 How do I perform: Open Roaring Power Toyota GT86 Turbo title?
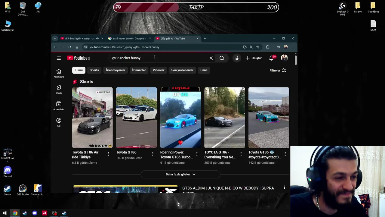coord(177,155)
